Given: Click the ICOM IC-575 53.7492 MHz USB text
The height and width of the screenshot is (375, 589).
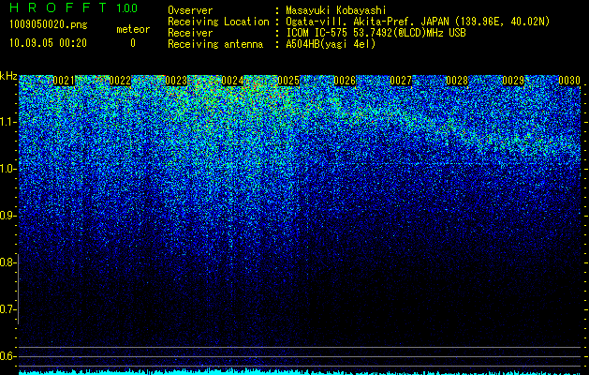Looking at the screenshot, I should point(375,33).
